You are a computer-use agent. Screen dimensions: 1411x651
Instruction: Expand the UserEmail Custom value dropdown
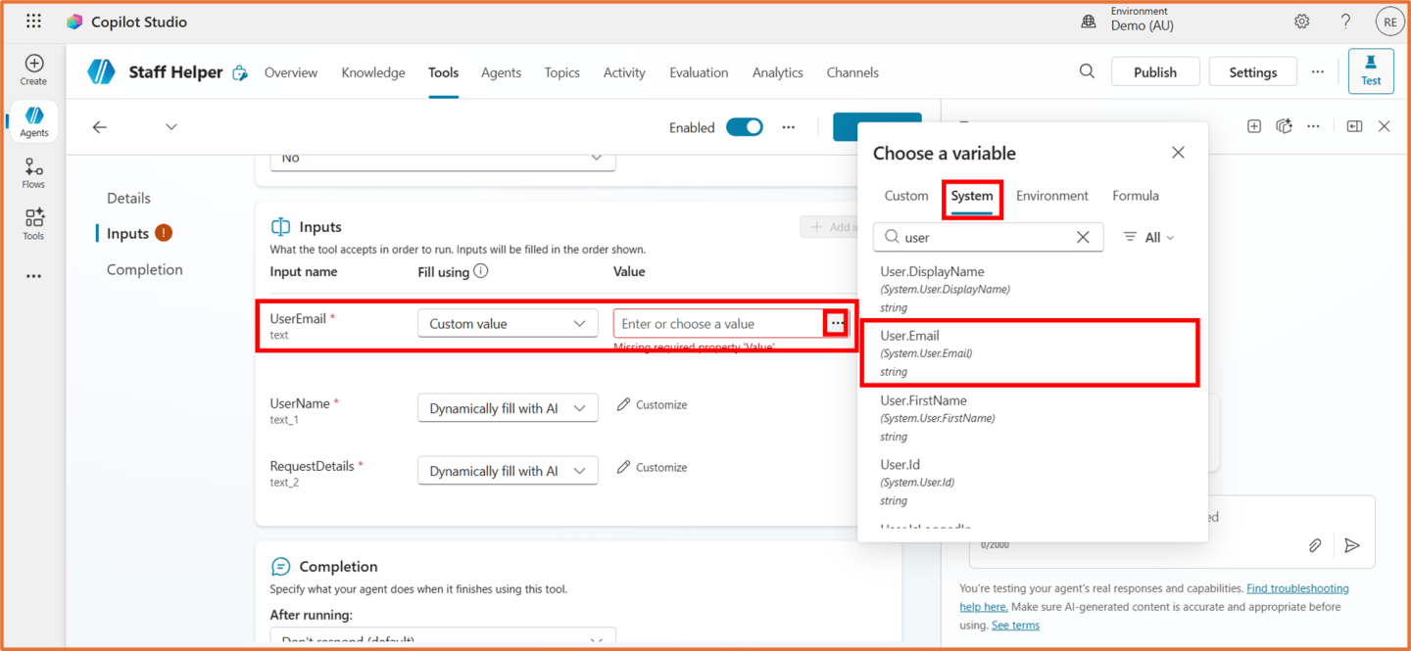point(508,324)
